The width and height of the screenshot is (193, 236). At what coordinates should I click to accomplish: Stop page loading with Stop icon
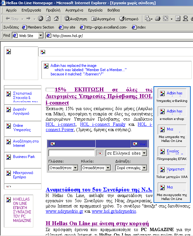coord(40,18)
